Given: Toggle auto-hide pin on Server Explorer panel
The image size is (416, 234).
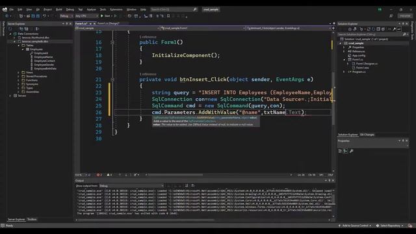Looking at the screenshot, I should [x=67, y=23].
